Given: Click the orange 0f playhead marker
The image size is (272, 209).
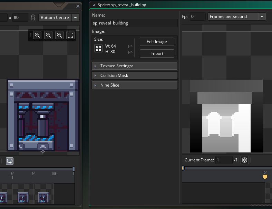Looking at the screenshot, I should pos(265,177).
